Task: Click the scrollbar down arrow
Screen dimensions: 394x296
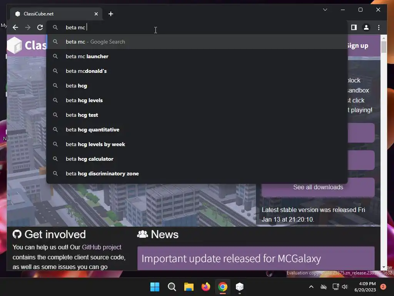Action: 384,267
